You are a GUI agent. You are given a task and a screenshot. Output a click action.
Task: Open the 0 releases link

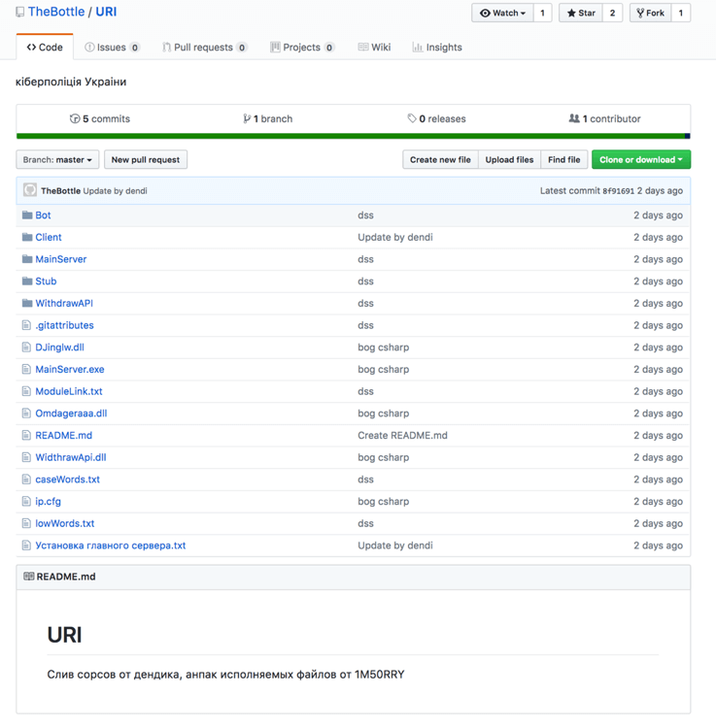[437, 118]
